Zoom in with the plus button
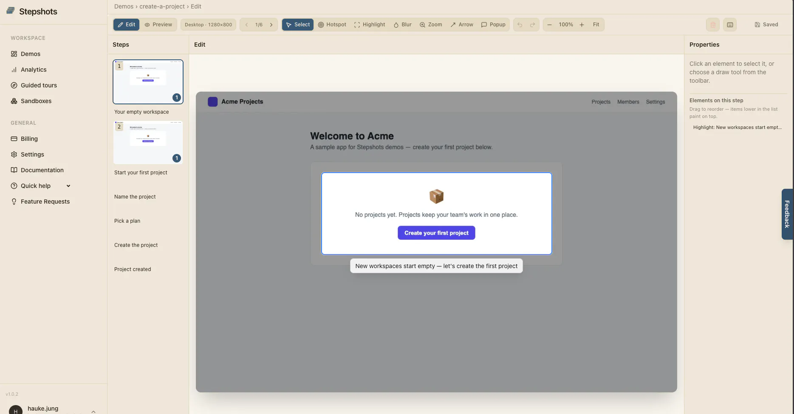Image resolution: width=794 pixels, height=414 pixels. (582, 25)
